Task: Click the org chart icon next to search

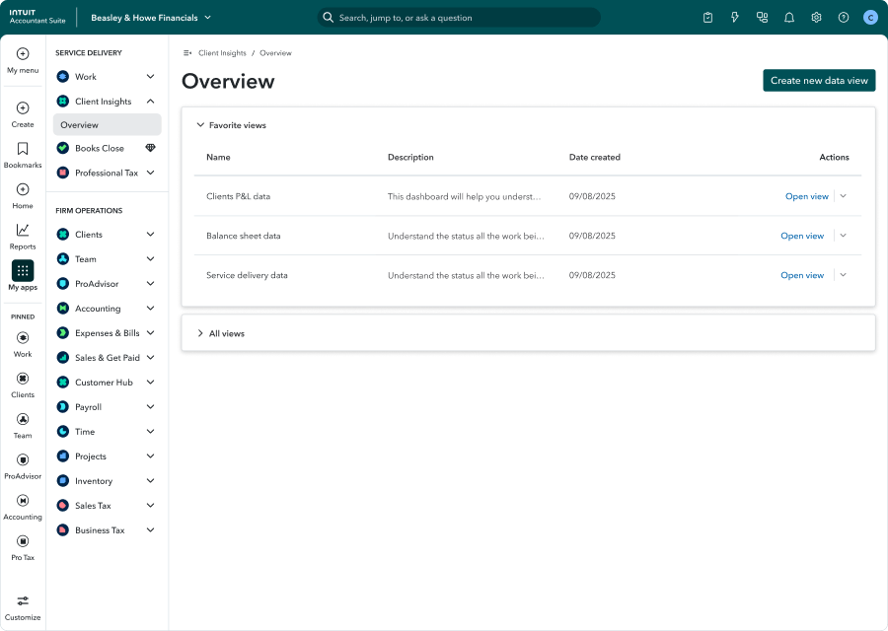Action: click(761, 17)
